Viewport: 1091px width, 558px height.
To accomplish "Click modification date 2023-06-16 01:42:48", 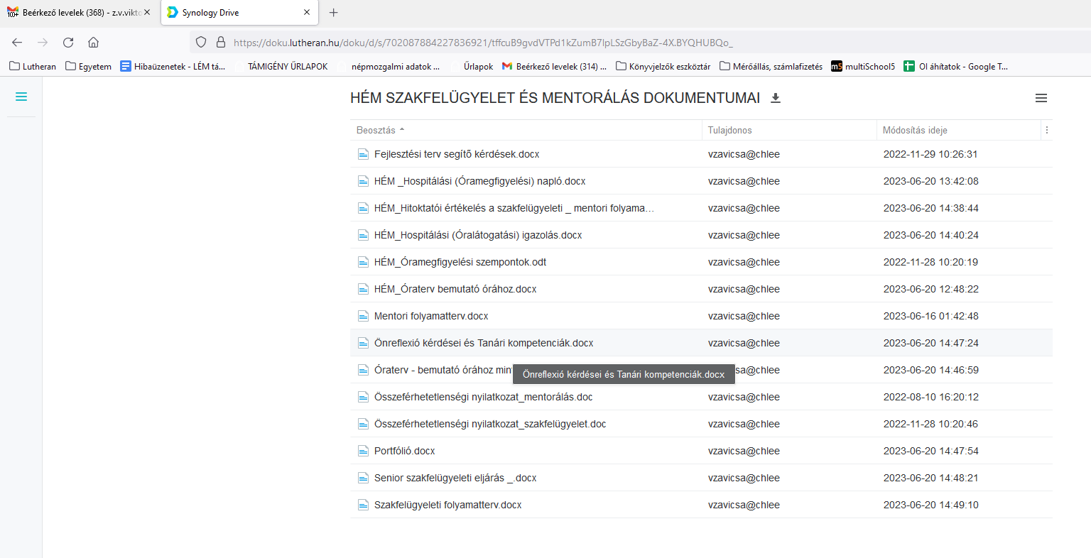I will [x=930, y=316].
